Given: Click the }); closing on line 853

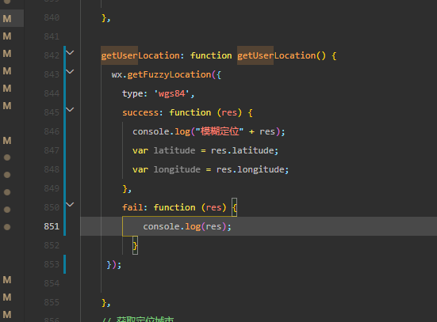Looking at the screenshot, I should tap(114, 265).
